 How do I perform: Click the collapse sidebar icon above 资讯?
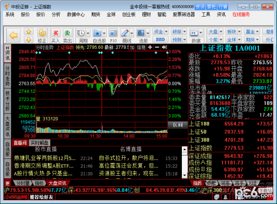click(x=7, y=48)
